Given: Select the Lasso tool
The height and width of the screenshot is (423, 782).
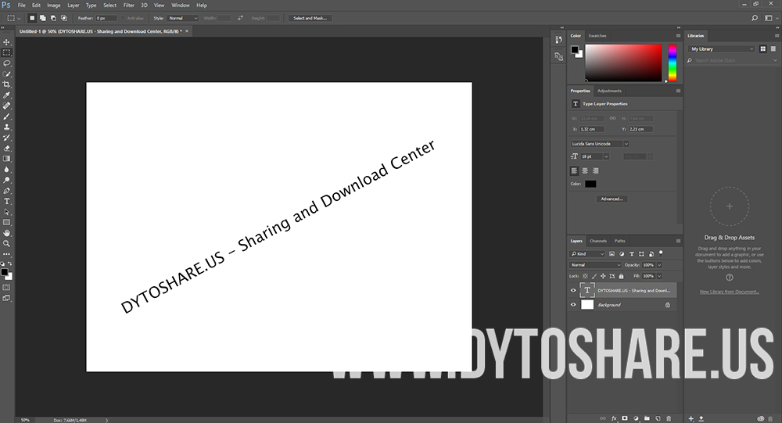Looking at the screenshot, I should (7, 63).
